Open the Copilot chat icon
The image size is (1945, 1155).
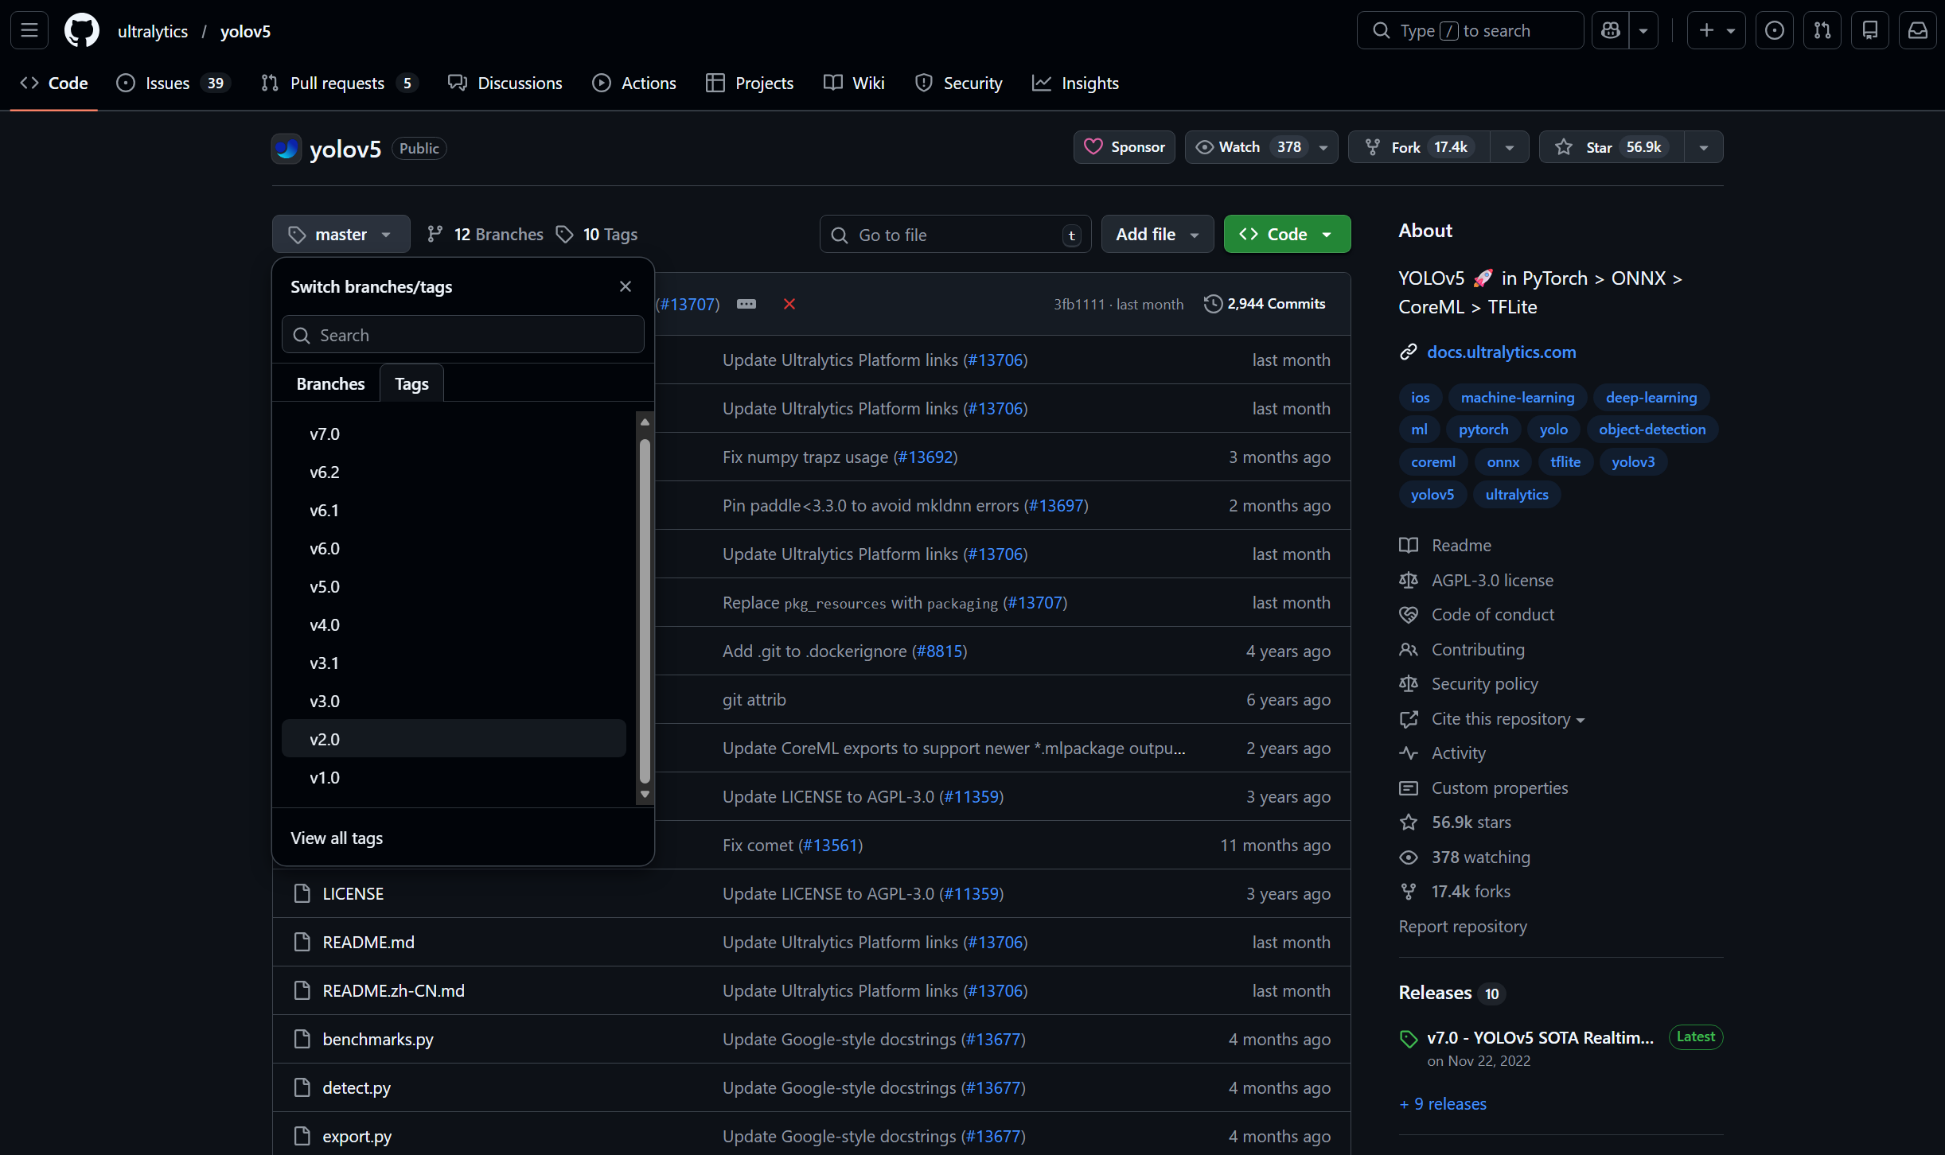[1611, 31]
